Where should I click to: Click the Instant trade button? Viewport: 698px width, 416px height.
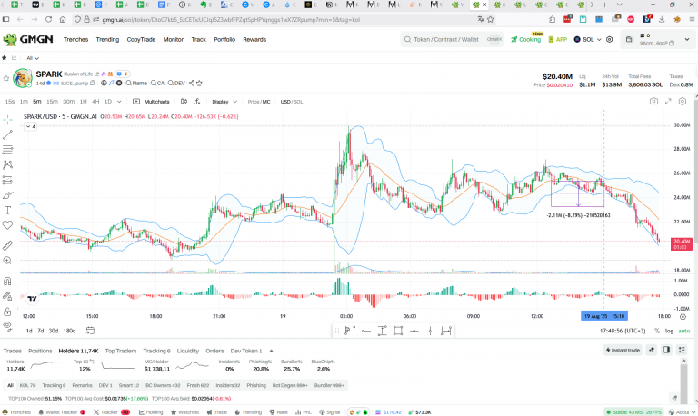coord(623,351)
